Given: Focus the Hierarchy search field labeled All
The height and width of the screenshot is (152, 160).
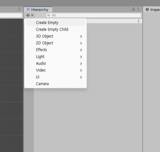Looking at the screenshot, I should click(x=94, y=15).
